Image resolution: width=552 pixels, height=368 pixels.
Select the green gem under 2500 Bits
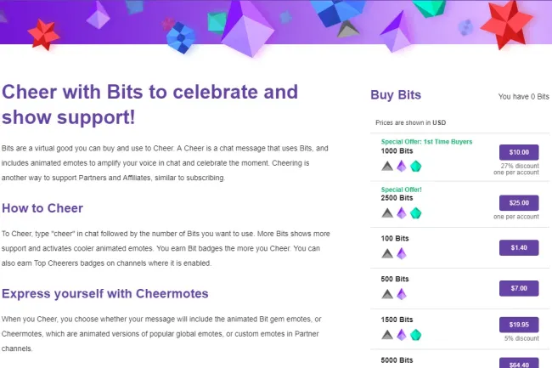415,212
